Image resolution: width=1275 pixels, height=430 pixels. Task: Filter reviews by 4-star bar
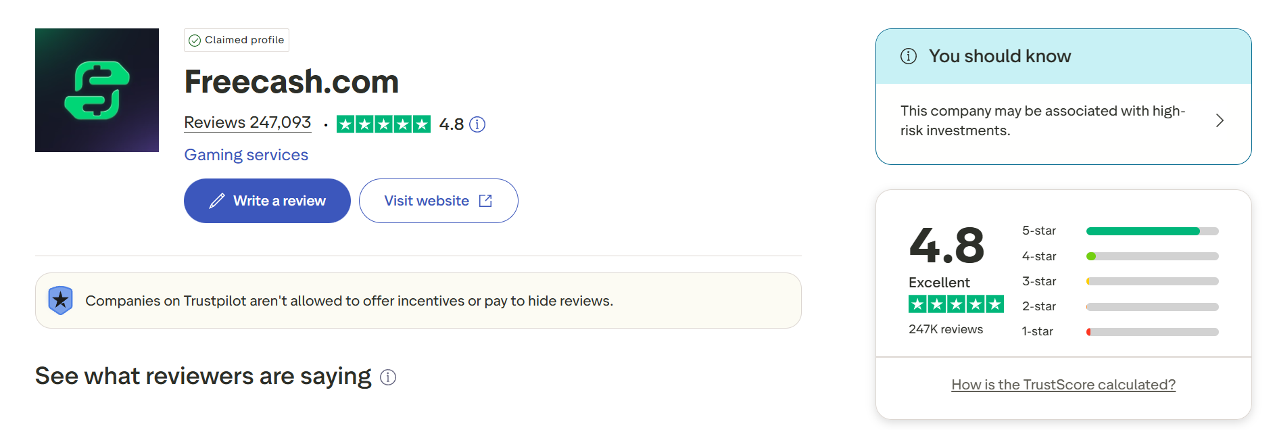pos(1152,256)
